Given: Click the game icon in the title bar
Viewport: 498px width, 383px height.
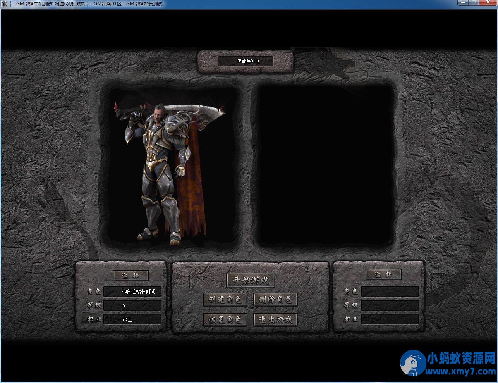Looking at the screenshot, I should (5, 4).
